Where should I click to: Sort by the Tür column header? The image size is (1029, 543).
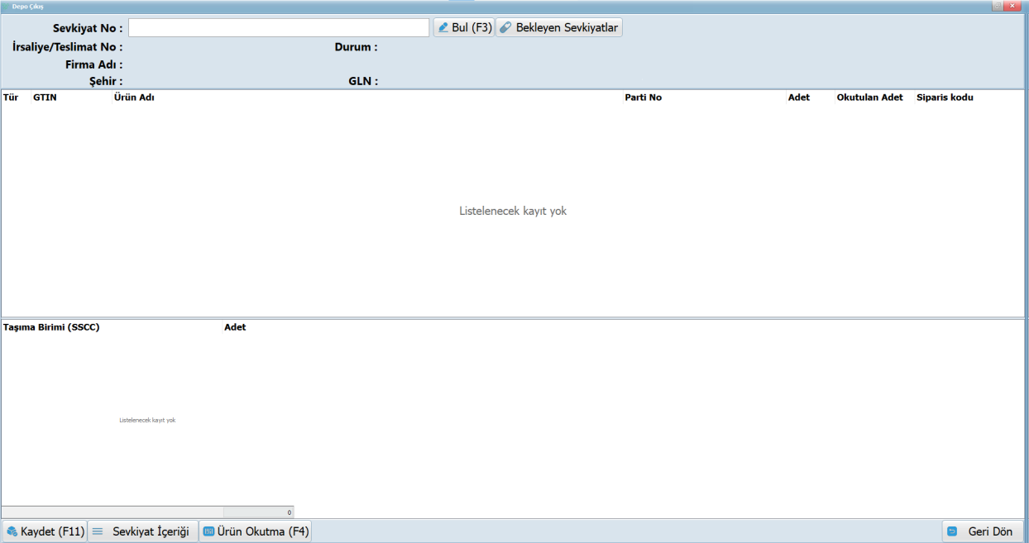click(x=11, y=98)
